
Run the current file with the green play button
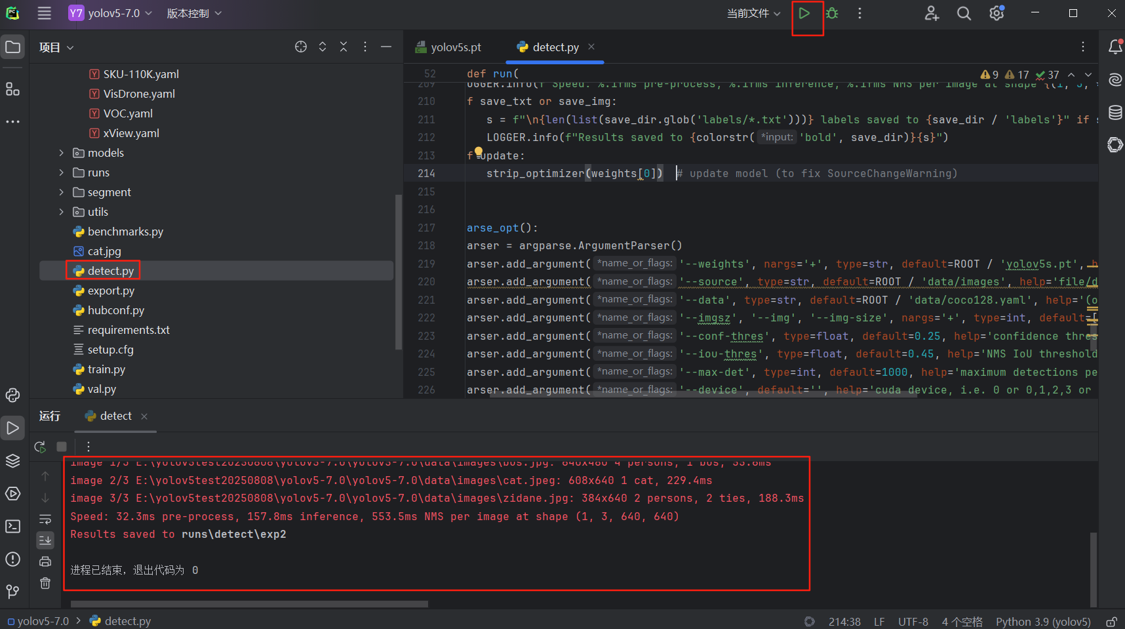pyautogui.click(x=804, y=13)
